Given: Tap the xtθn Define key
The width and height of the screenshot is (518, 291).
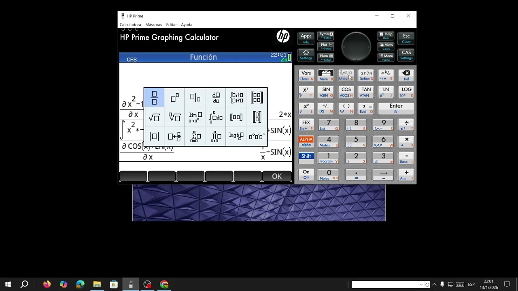Looking at the screenshot, I should point(366,76).
